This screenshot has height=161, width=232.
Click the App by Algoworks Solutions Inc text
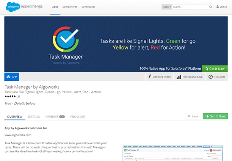tap(26, 128)
